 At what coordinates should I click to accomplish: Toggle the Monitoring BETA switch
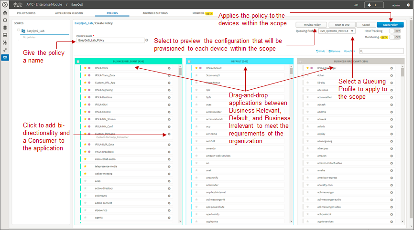tap(395, 37)
